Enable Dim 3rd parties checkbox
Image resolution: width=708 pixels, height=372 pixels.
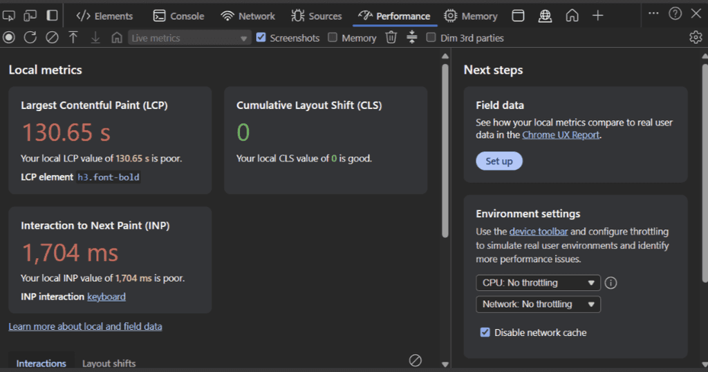pyautogui.click(x=431, y=38)
